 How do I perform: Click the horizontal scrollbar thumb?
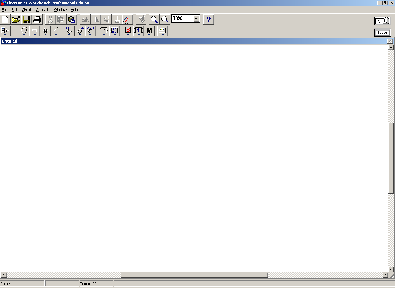(195, 275)
